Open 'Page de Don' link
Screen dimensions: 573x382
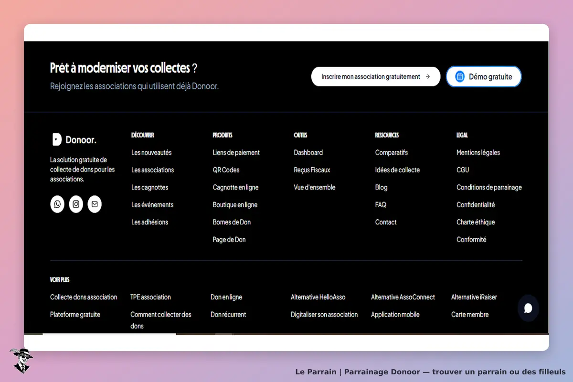click(229, 240)
